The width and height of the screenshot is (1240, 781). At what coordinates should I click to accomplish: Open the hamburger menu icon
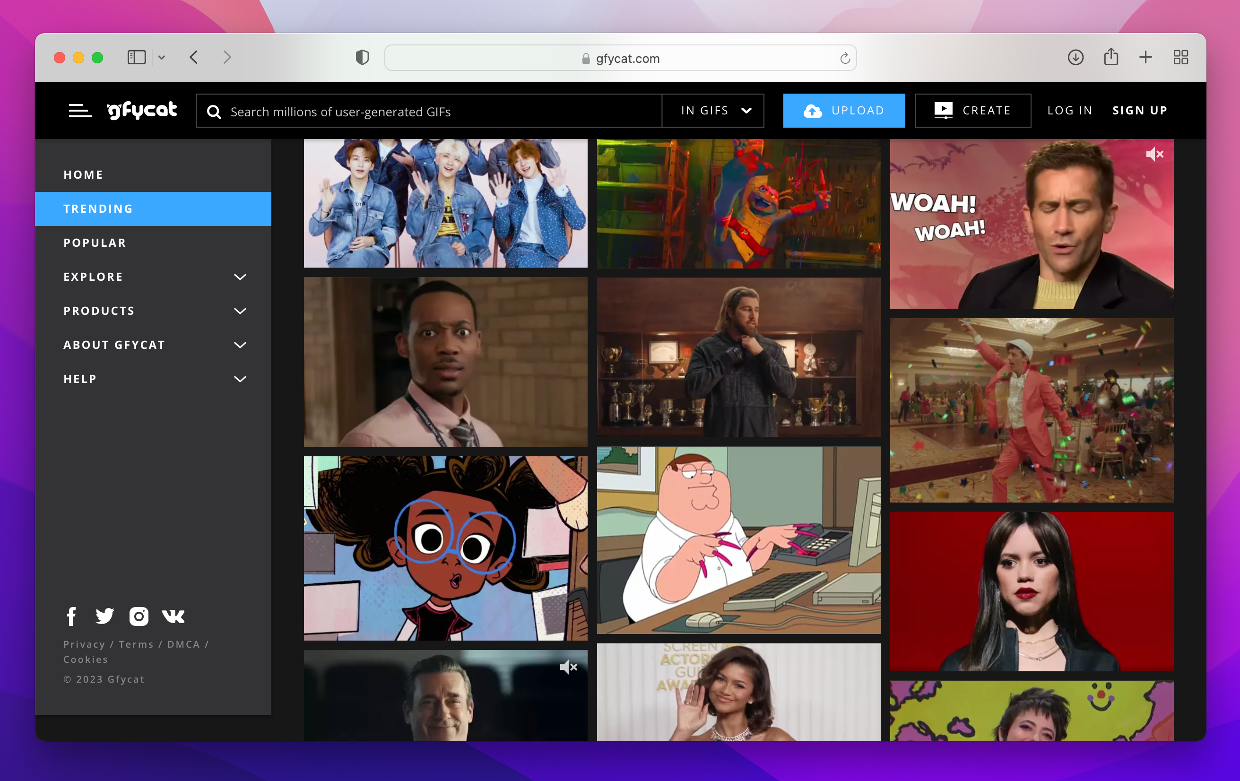78,111
